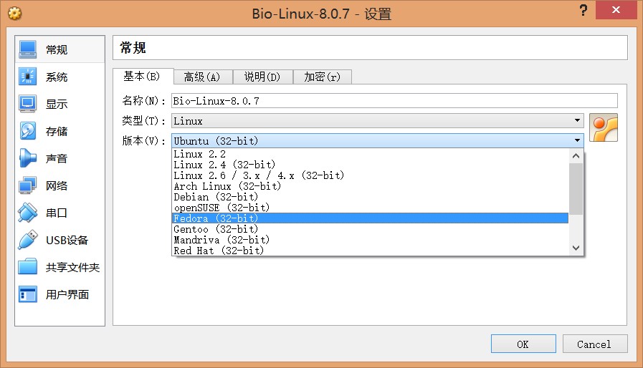Select the 显示 (Display) monitor icon
The height and width of the screenshot is (368, 643).
click(x=27, y=104)
